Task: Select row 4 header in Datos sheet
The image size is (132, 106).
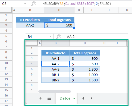Action: (32, 64)
